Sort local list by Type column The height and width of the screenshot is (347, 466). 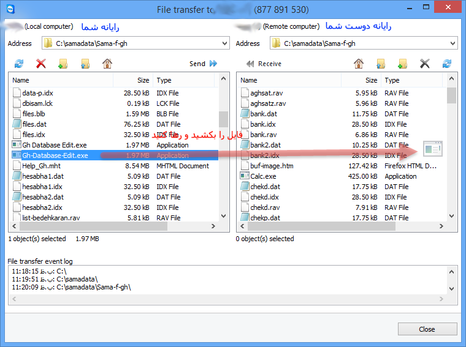click(x=184, y=80)
